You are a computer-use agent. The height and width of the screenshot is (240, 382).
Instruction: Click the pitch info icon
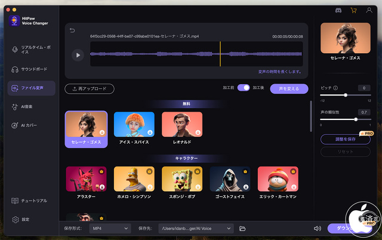click(336, 88)
